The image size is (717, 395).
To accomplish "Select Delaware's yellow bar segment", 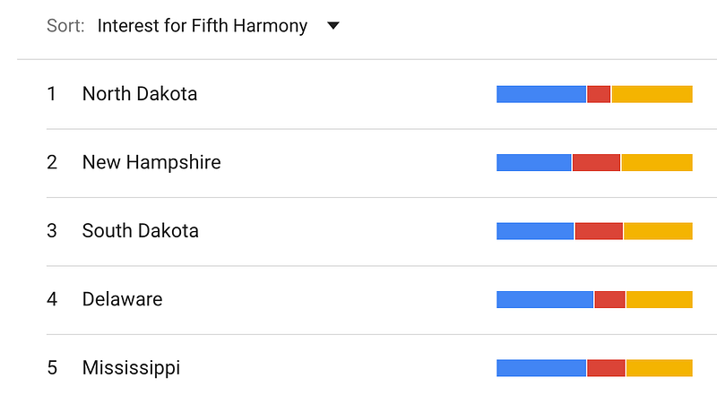I will coord(659,299).
